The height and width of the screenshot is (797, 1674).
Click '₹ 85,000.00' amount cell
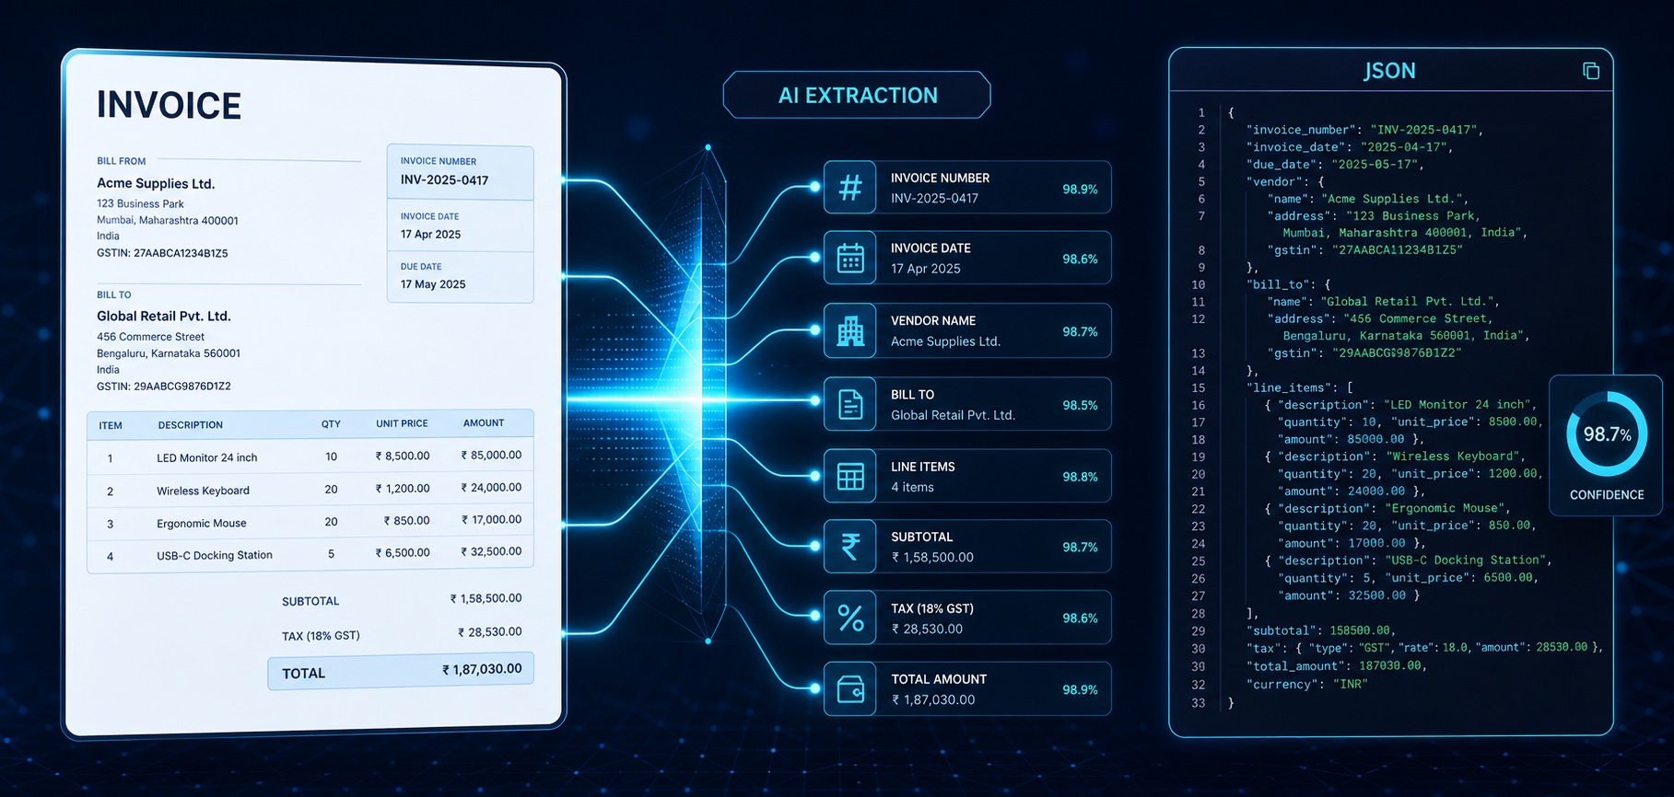(x=491, y=455)
